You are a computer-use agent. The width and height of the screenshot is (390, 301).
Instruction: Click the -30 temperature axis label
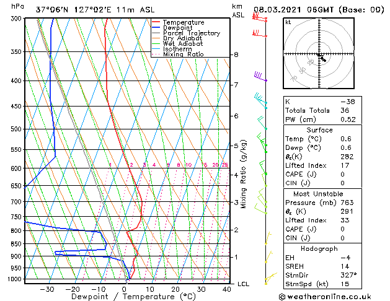47,289
